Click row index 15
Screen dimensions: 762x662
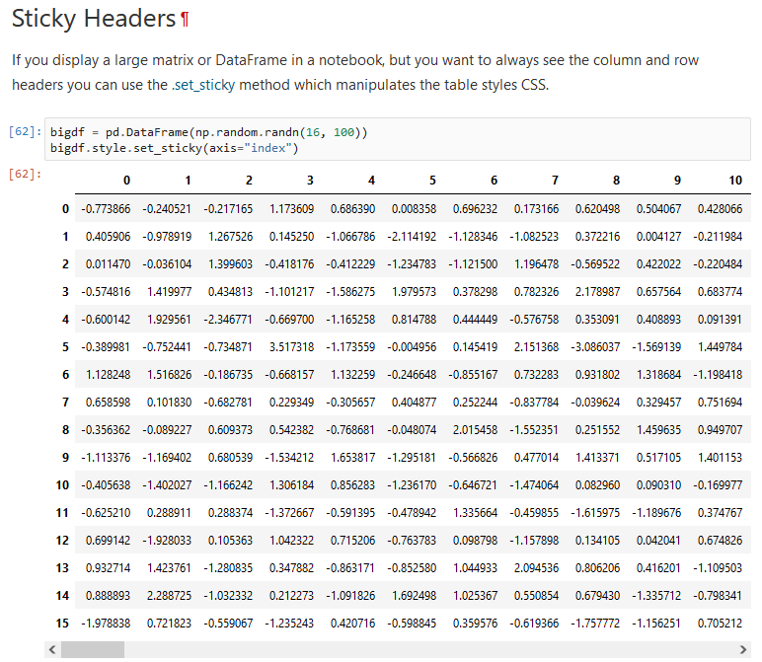(x=62, y=624)
